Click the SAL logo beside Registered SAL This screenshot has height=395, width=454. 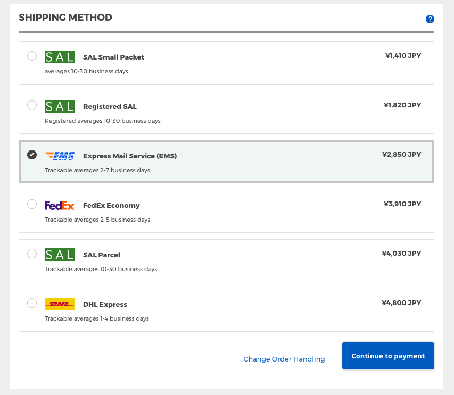pyautogui.click(x=60, y=106)
